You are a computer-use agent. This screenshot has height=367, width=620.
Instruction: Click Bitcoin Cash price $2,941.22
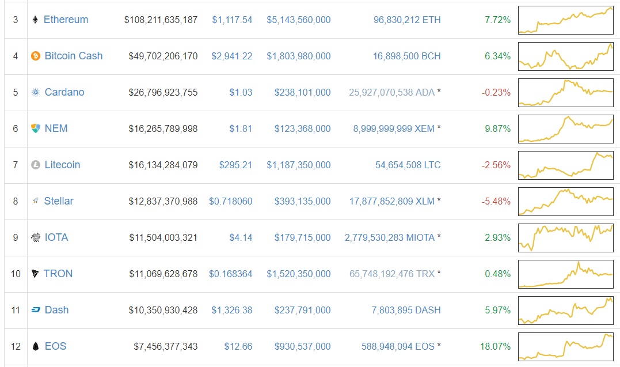pos(232,56)
